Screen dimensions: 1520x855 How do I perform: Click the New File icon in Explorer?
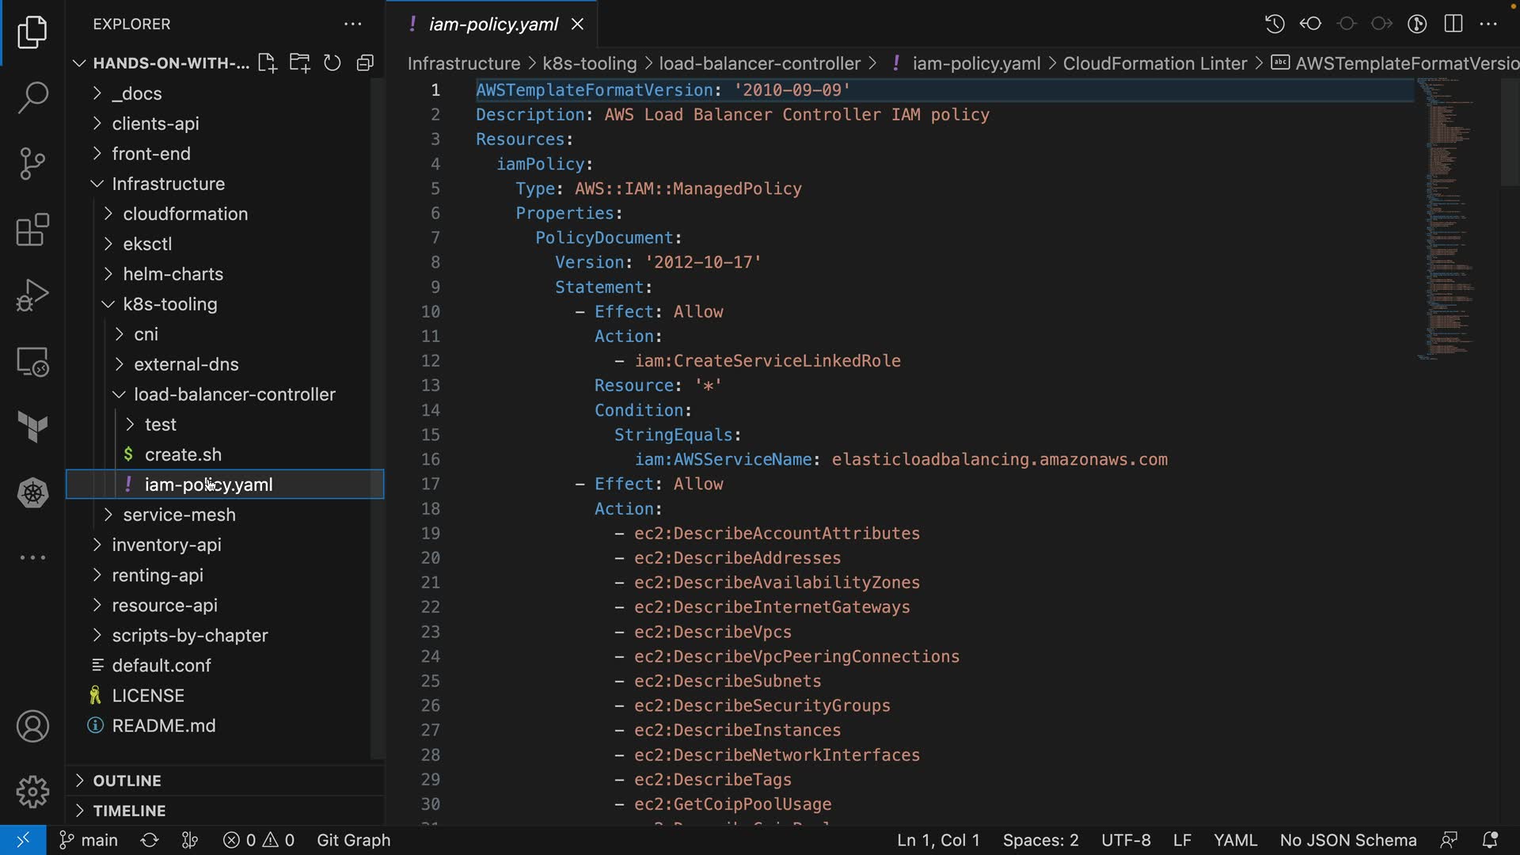(267, 63)
